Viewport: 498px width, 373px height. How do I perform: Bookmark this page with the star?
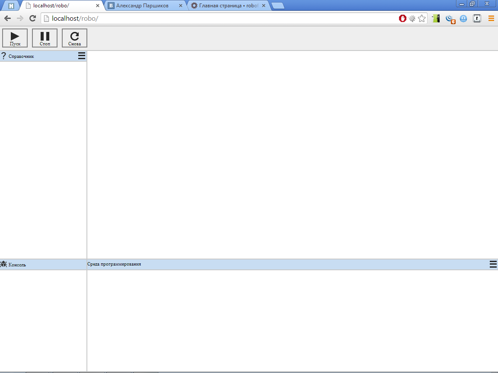coord(422,19)
